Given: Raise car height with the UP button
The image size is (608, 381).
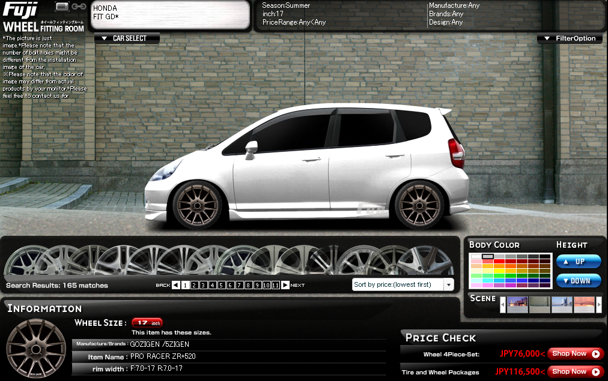Looking at the screenshot, I should tap(579, 262).
